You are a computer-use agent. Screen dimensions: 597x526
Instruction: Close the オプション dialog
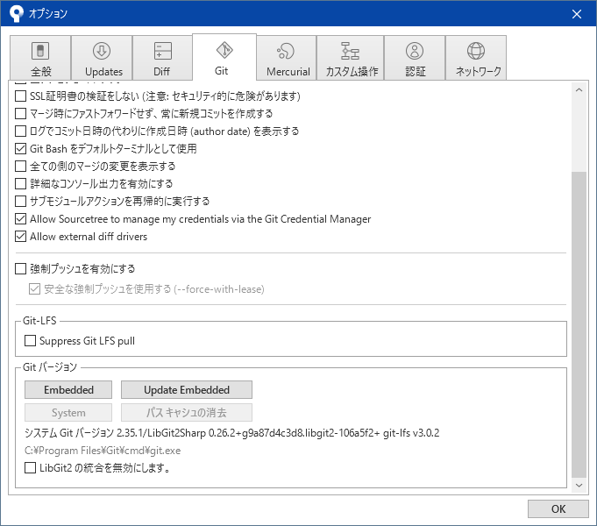pos(577,14)
